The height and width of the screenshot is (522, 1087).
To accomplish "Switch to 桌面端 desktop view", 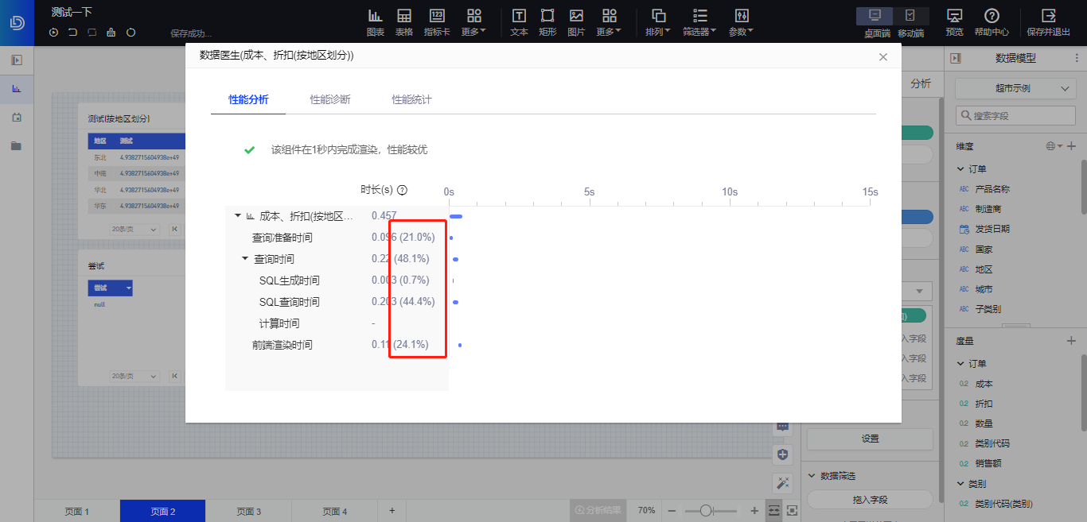I will click(875, 16).
